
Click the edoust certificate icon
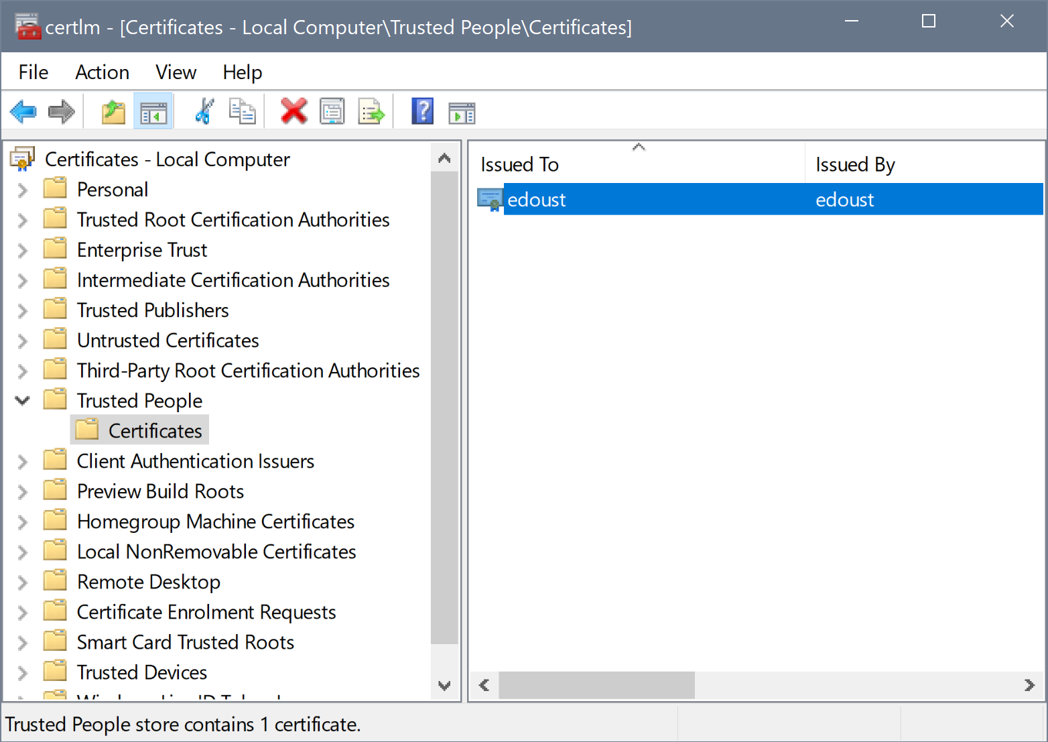click(490, 200)
